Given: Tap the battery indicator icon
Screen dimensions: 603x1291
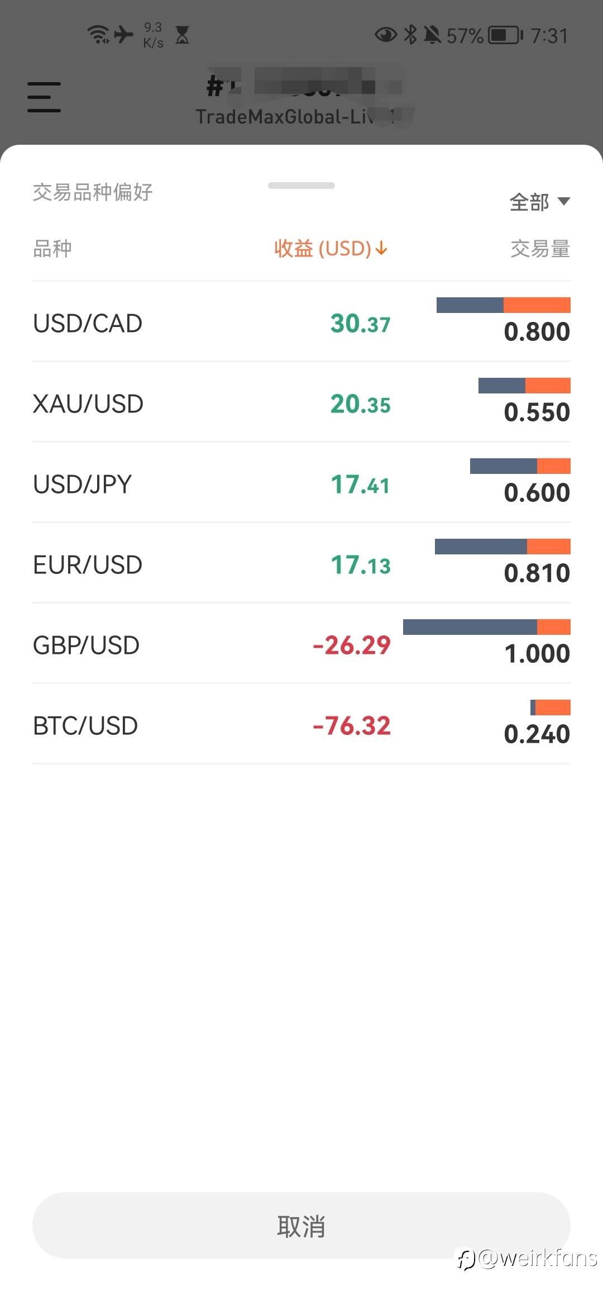Looking at the screenshot, I should pos(506,35).
